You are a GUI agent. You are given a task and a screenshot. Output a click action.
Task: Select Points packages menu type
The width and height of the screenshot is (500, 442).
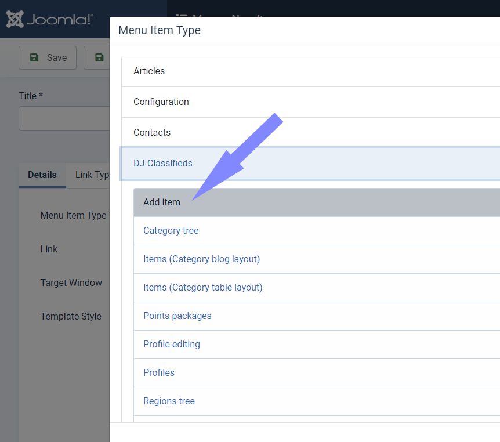[x=317, y=316]
